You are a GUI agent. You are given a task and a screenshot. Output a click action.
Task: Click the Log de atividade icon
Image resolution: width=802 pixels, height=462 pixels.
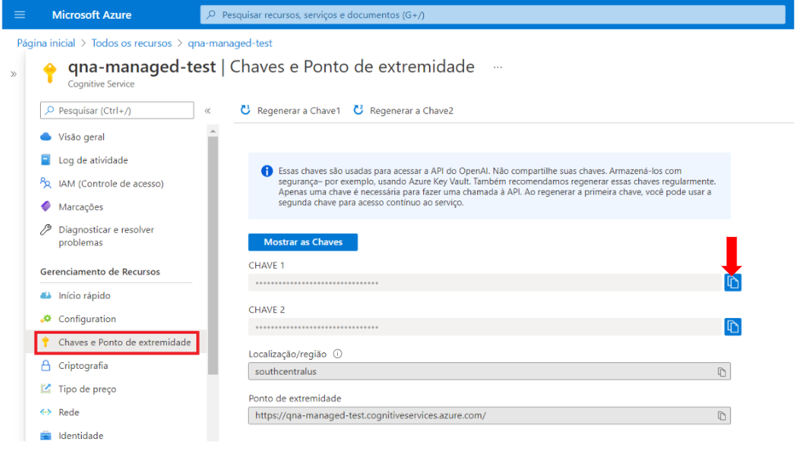tap(45, 160)
